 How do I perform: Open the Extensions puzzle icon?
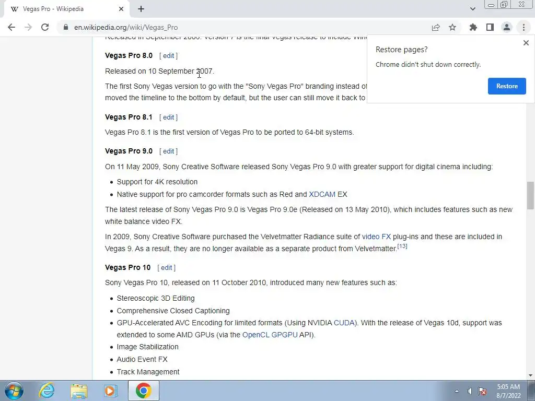473,27
